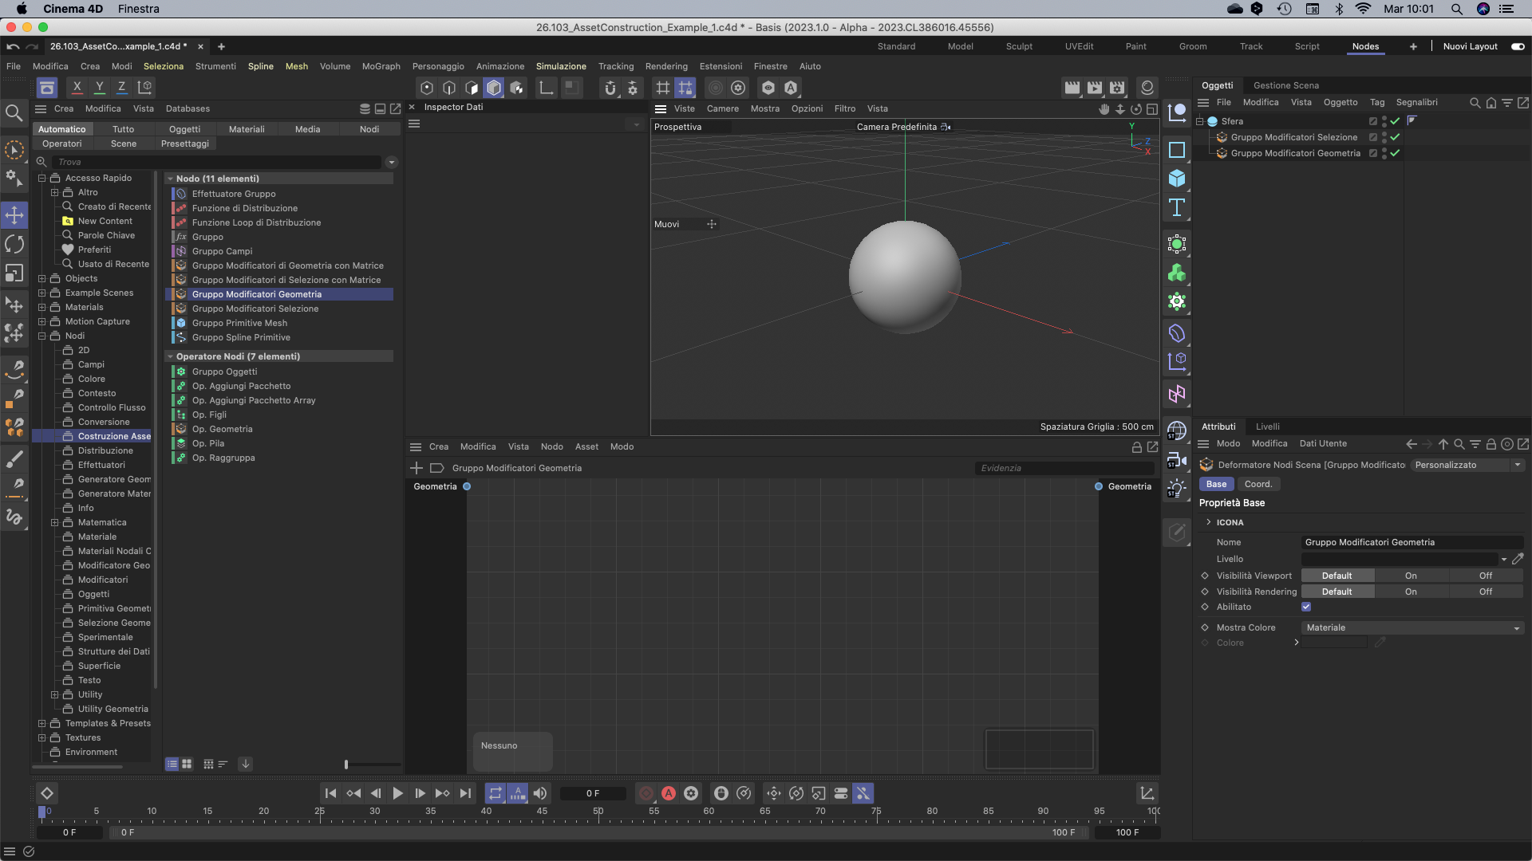Uncheck the Abilitato checkbox

pos(1306,607)
